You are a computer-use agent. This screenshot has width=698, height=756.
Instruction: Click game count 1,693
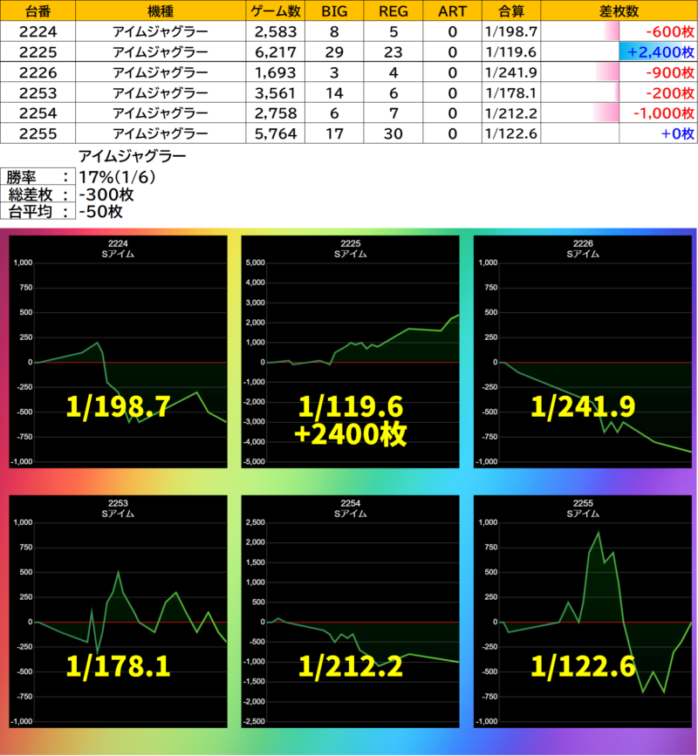[276, 72]
